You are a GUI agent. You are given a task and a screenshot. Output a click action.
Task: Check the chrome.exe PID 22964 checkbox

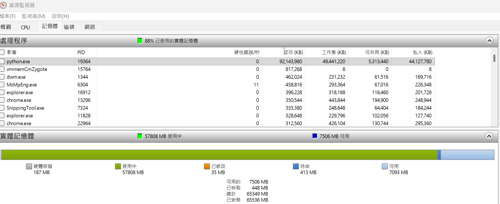click(2, 123)
